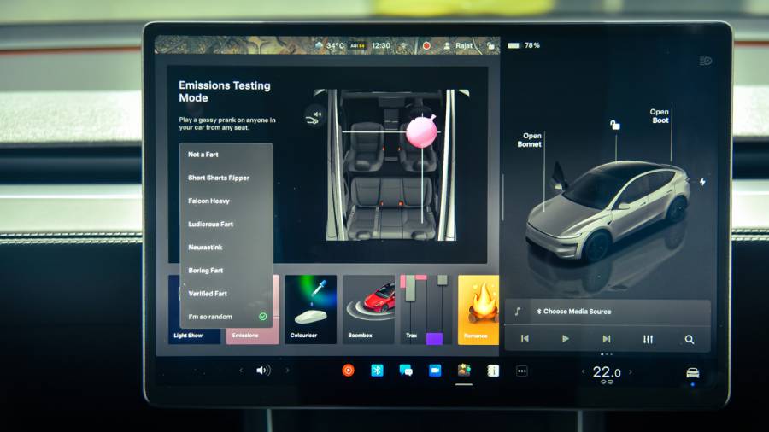Viewport: 769px width, 432px height.
Task: Open the media equalizer settings
Action: 648,339
